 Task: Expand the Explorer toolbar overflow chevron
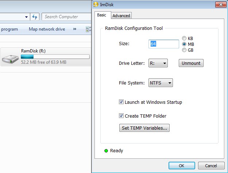pyautogui.click(x=74, y=29)
